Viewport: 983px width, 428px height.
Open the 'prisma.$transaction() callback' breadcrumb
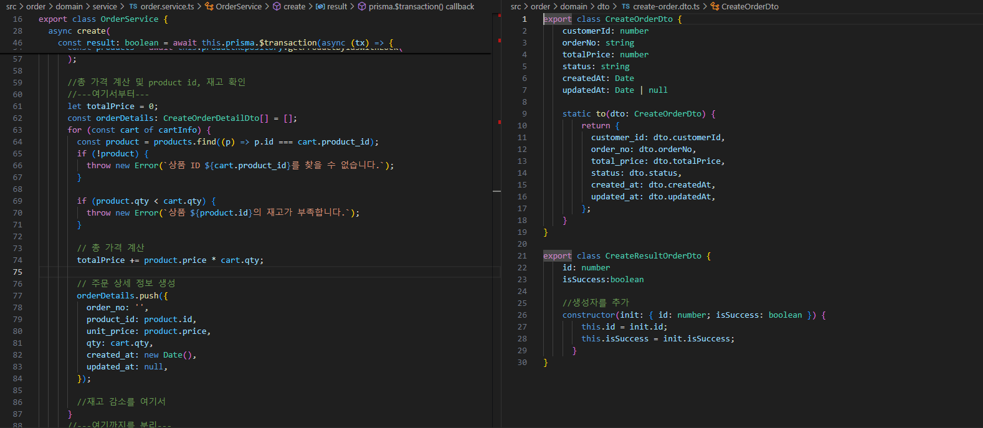(x=421, y=6)
